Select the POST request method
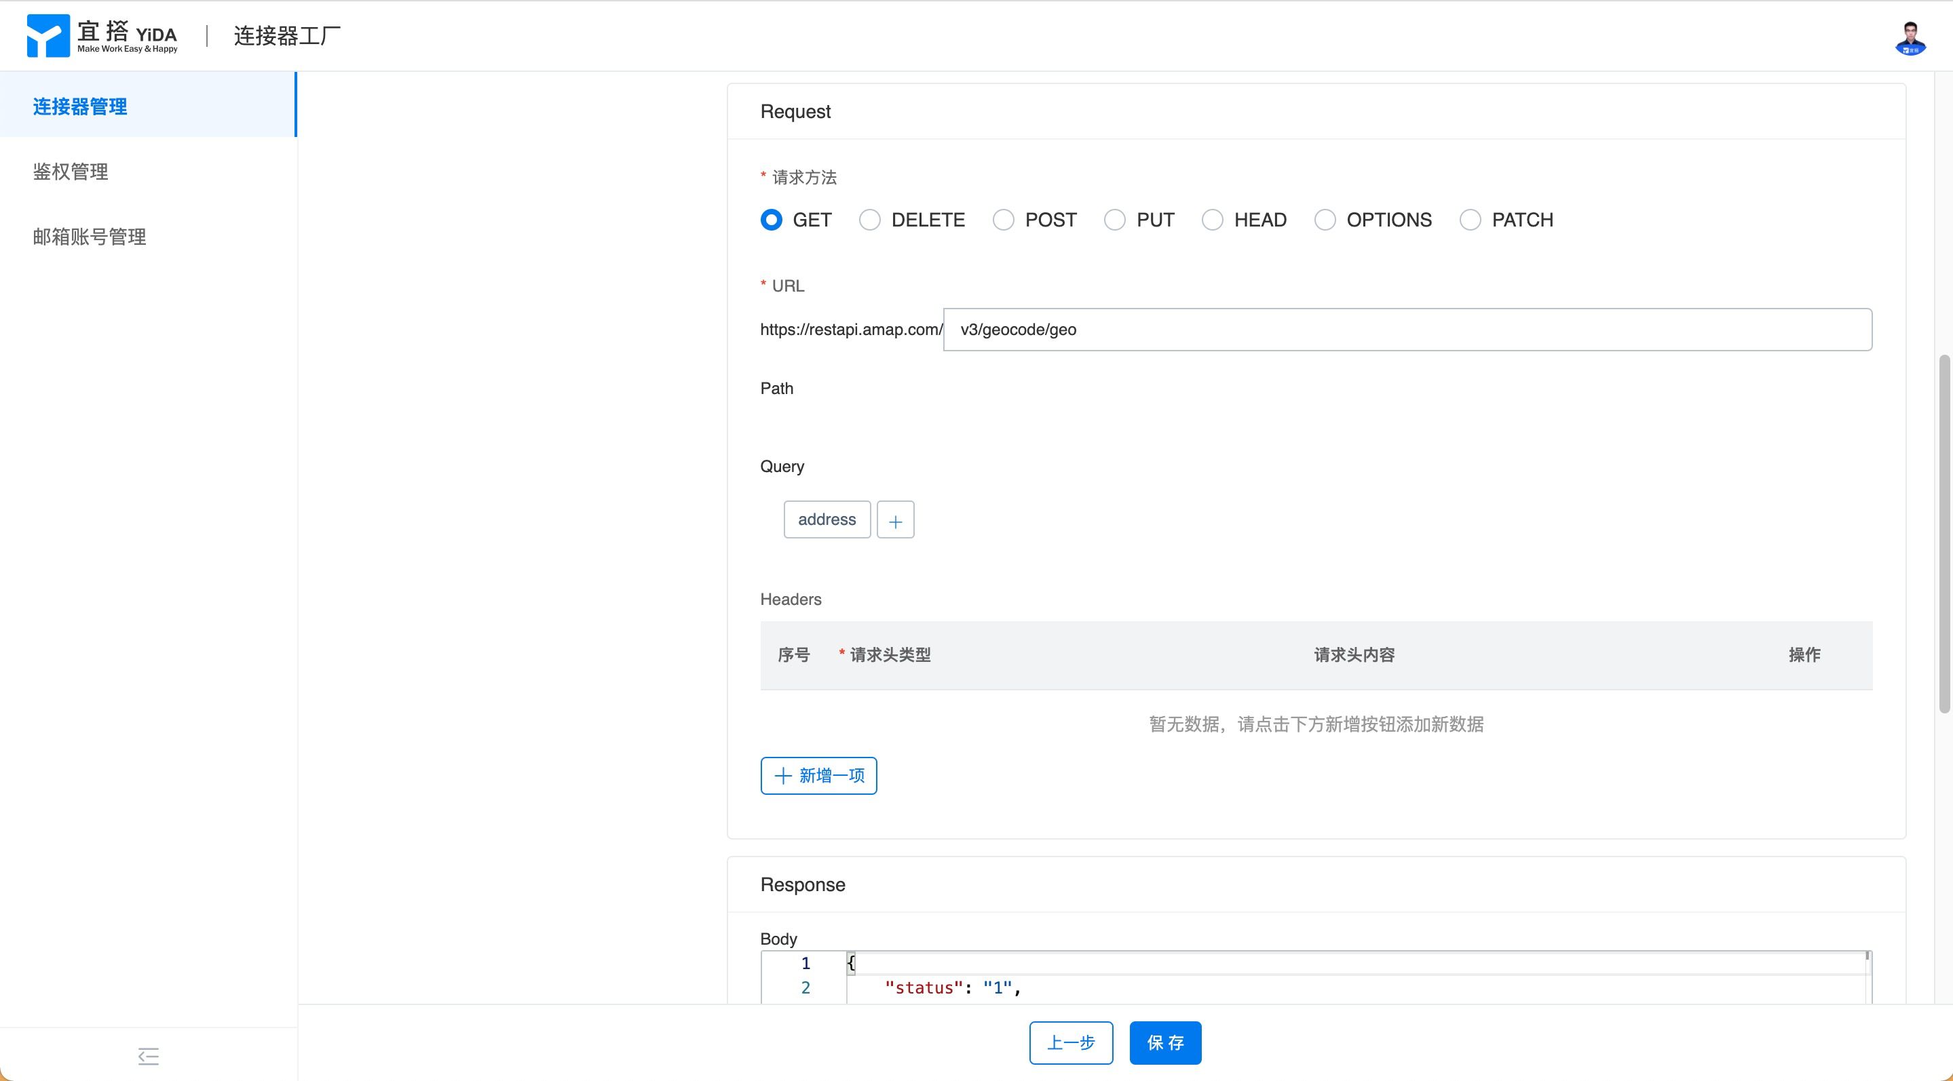Viewport: 1953px width, 1081px height. coord(1003,220)
